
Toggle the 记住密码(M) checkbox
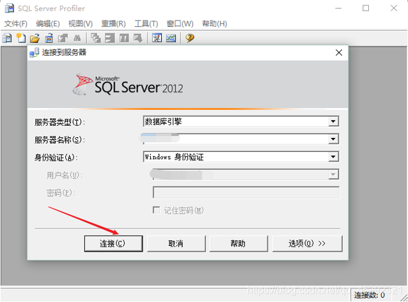157,210
